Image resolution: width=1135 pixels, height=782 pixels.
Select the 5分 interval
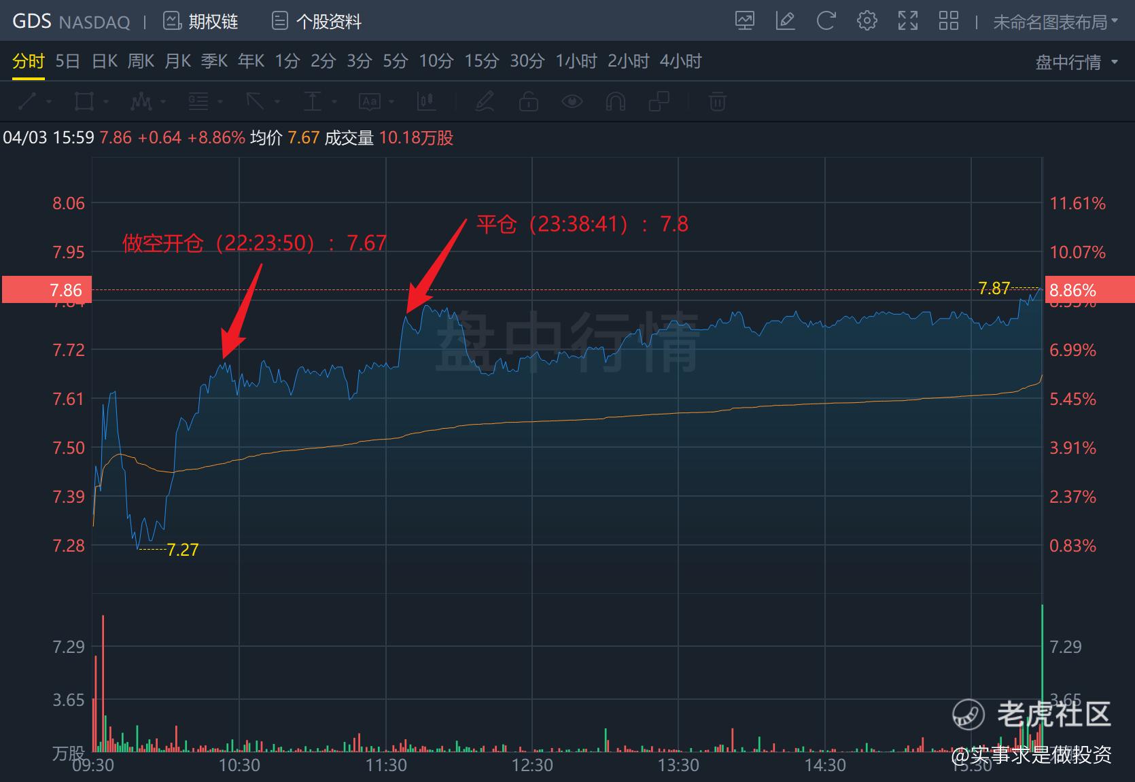click(x=396, y=62)
